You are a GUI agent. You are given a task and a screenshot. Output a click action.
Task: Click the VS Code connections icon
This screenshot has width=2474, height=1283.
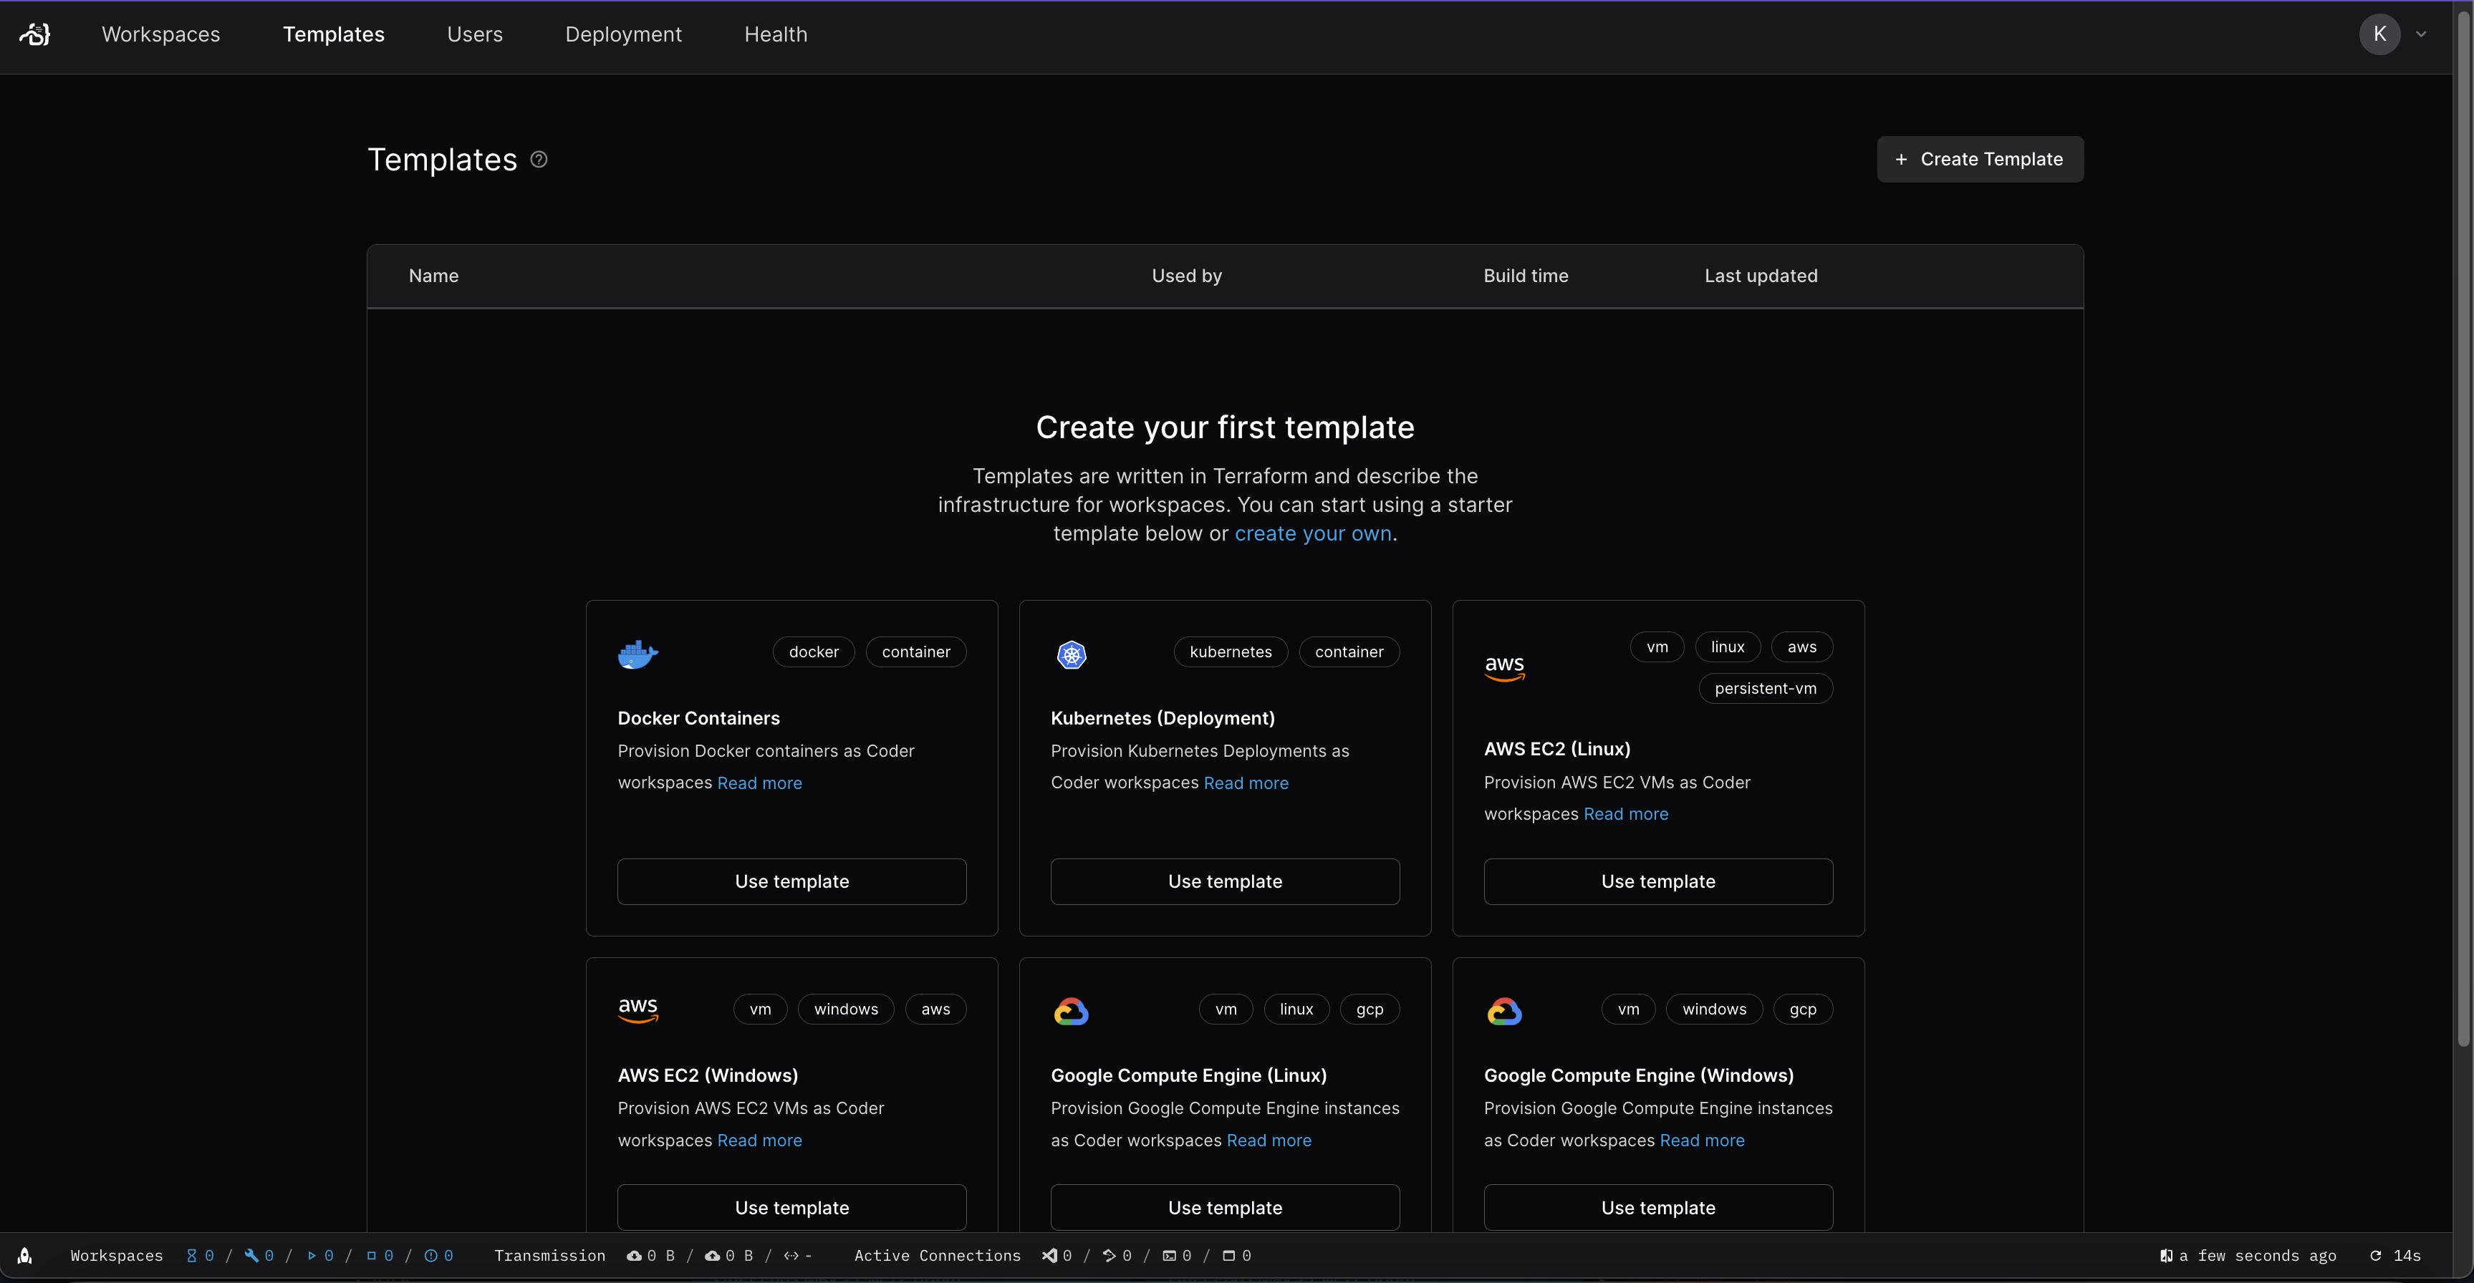click(x=1050, y=1255)
